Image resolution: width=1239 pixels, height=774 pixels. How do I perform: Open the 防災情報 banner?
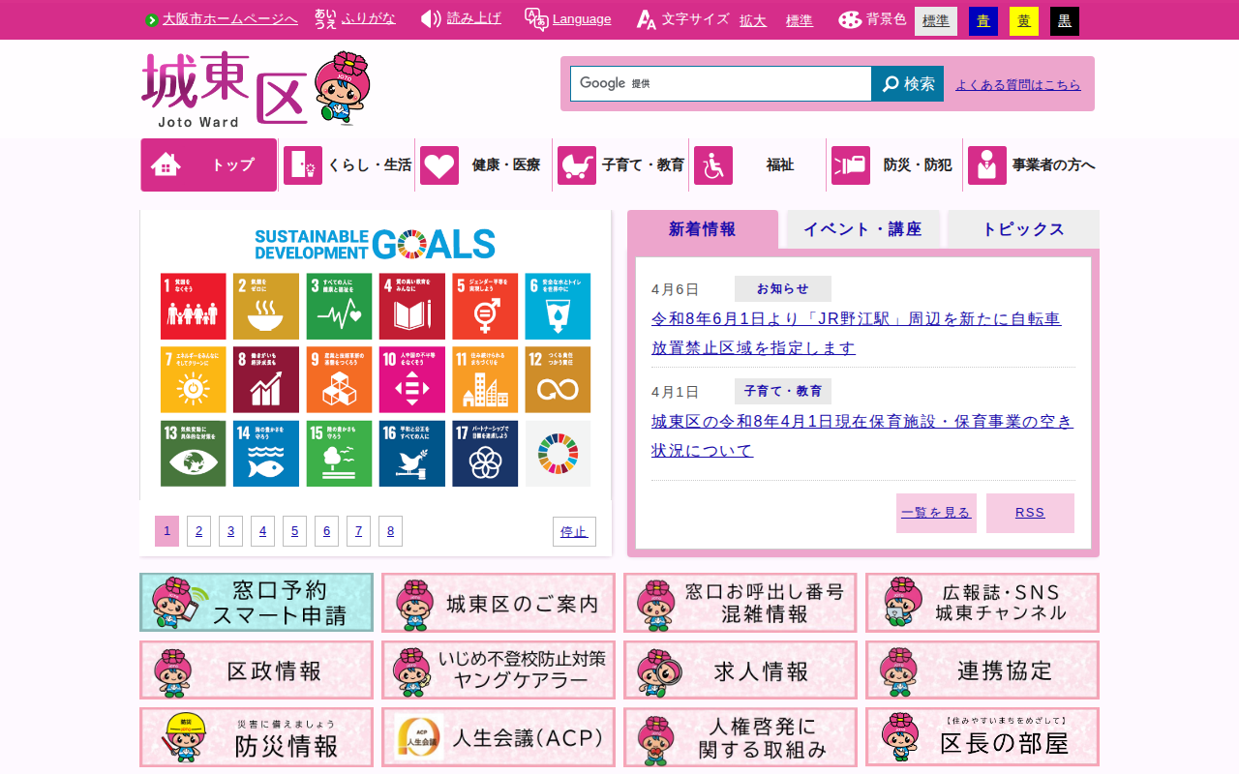click(x=257, y=737)
